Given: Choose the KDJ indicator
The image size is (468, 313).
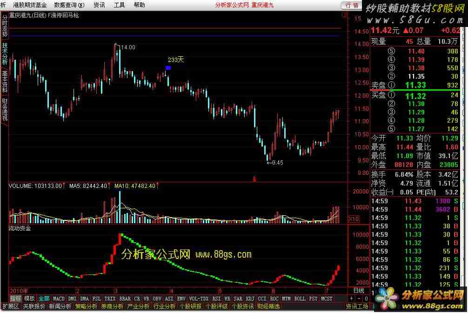Looking at the screenshot, I should tap(250, 299).
